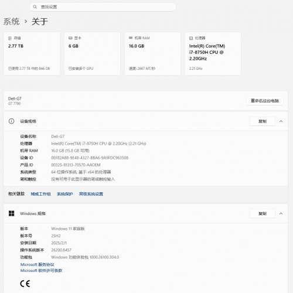Select the 2025/2/1 install date
The height and width of the screenshot is (293, 293).
coord(59,243)
